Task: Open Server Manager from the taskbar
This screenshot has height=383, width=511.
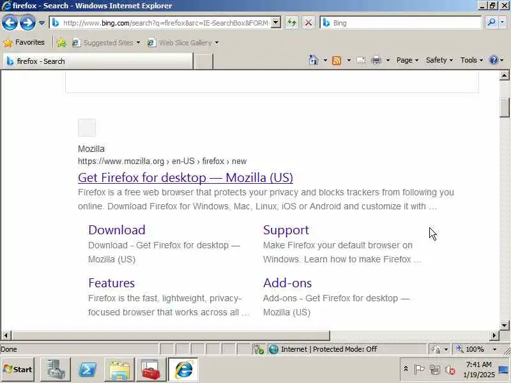Action: click(x=56, y=370)
